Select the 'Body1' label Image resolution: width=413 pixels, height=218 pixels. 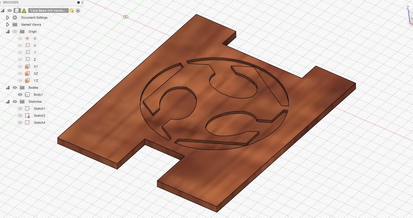click(x=38, y=95)
